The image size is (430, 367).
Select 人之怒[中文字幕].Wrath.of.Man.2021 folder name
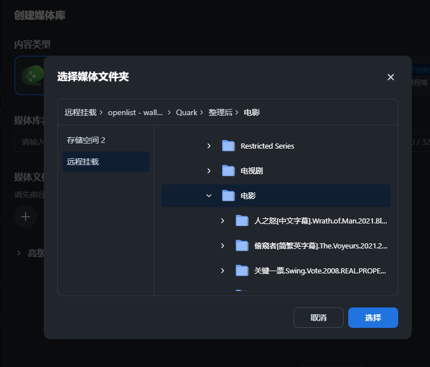click(x=320, y=221)
